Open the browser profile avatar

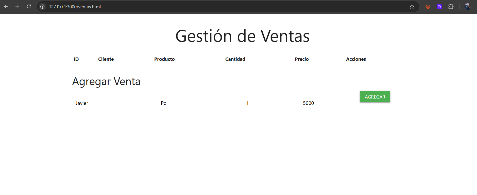pyautogui.click(x=468, y=7)
